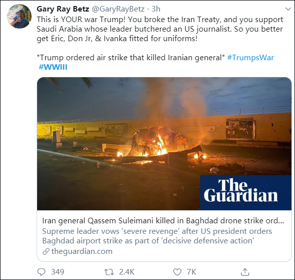This screenshot has height=280, width=295.
Task: Open the @GaryRayBetz handle
Action: (118, 9)
